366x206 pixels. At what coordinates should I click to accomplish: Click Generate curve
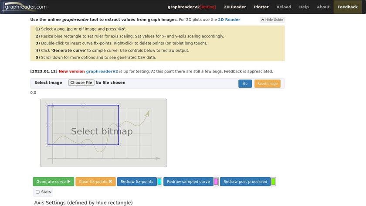coord(54,182)
